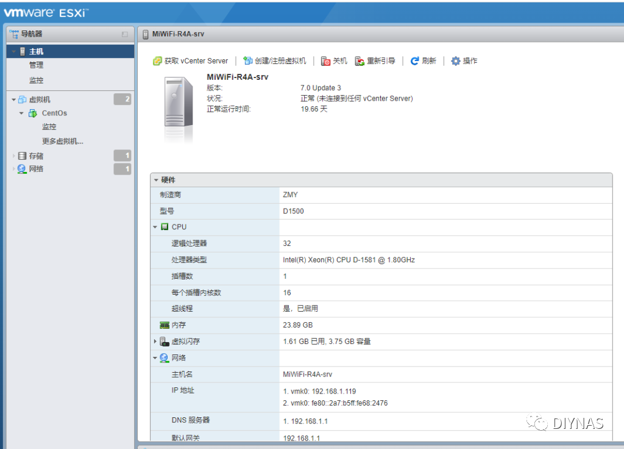
Task: Open 管理 under host
Action: click(x=36, y=65)
